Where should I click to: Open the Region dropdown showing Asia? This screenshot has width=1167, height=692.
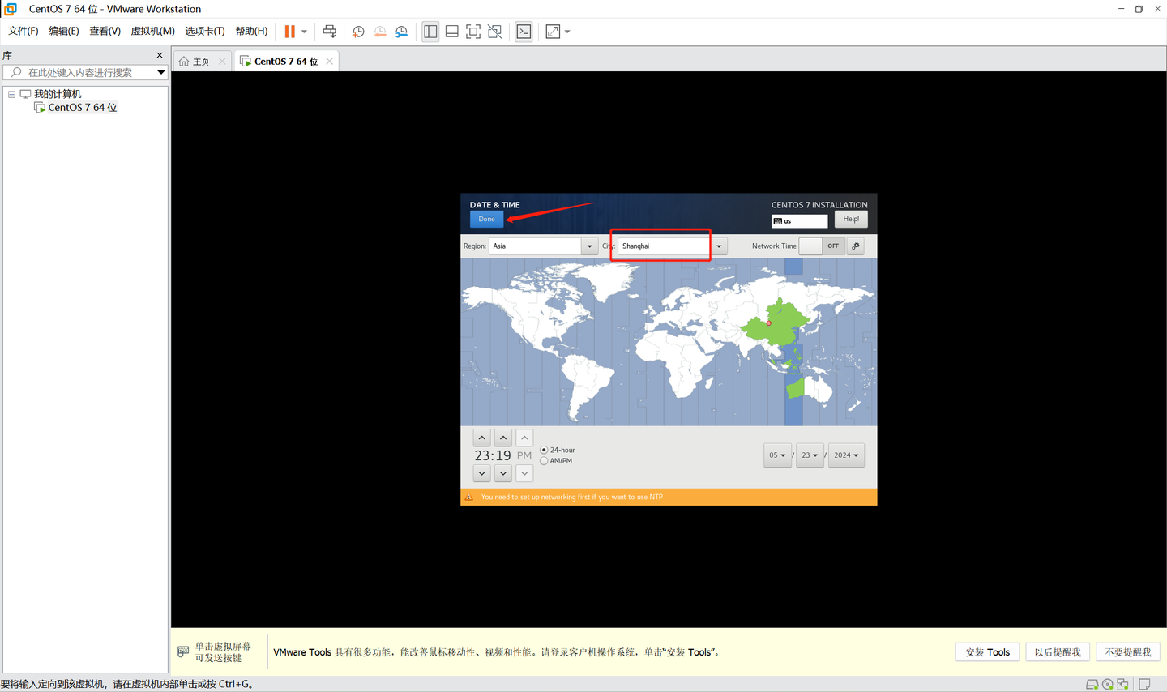590,246
